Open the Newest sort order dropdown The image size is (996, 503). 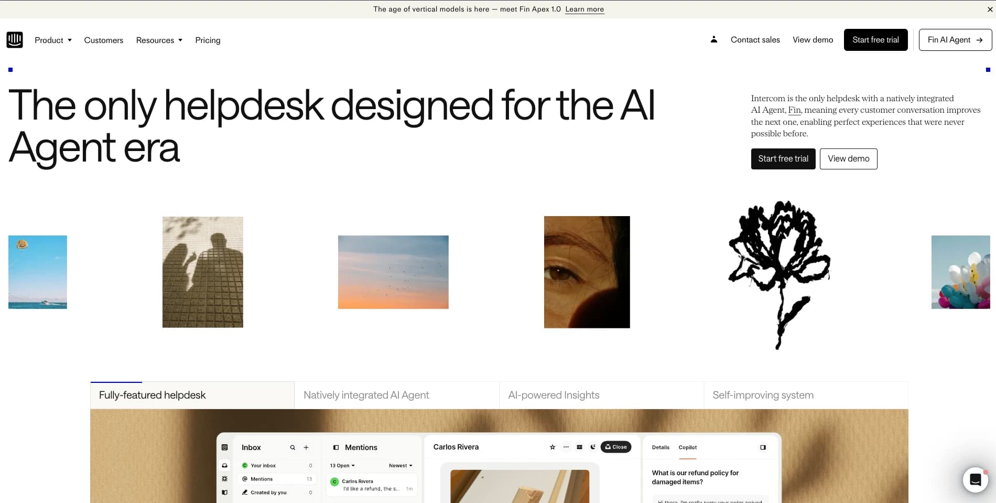point(399,466)
